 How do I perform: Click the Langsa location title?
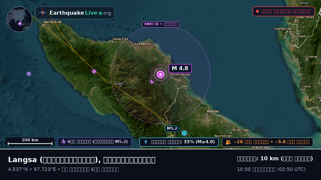[x=82, y=160]
